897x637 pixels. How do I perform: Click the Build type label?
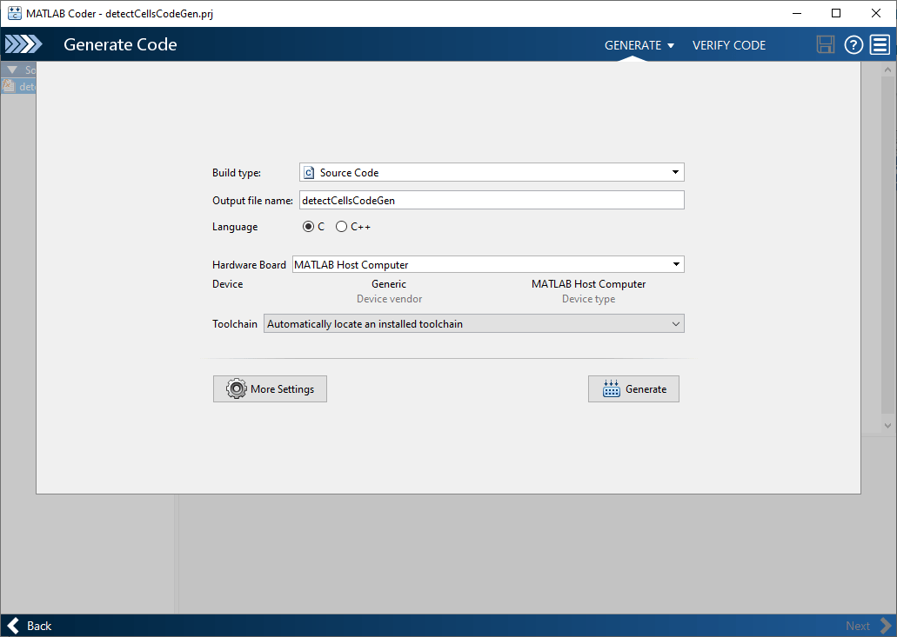(237, 173)
